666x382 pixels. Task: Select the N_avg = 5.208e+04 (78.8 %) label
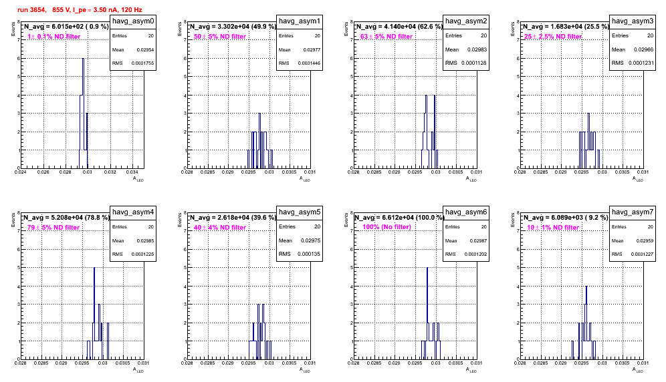[x=66, y=218]
